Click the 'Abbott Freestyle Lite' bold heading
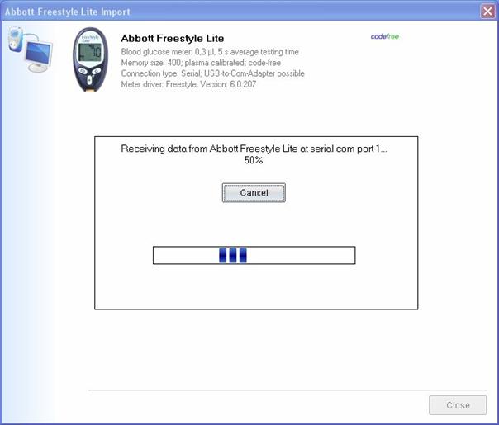 click(x=172, y=39)
